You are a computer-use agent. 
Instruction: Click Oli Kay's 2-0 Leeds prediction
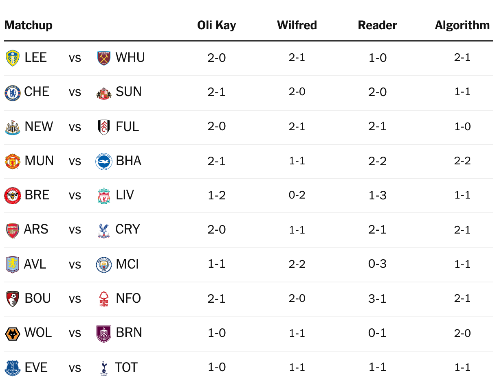click(216, 58)
